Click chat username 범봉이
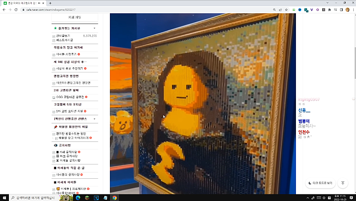The image size is (356, 201). tap(304, 121)
